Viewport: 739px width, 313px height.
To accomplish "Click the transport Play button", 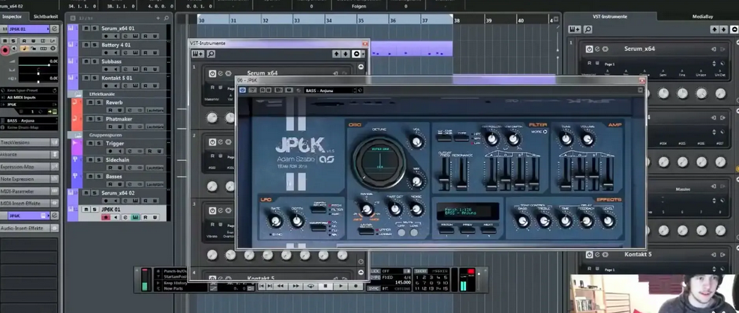I will (341, 286).
